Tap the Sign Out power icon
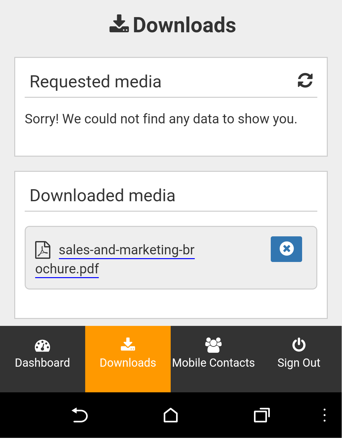342x442 pixels. point(299,345)
